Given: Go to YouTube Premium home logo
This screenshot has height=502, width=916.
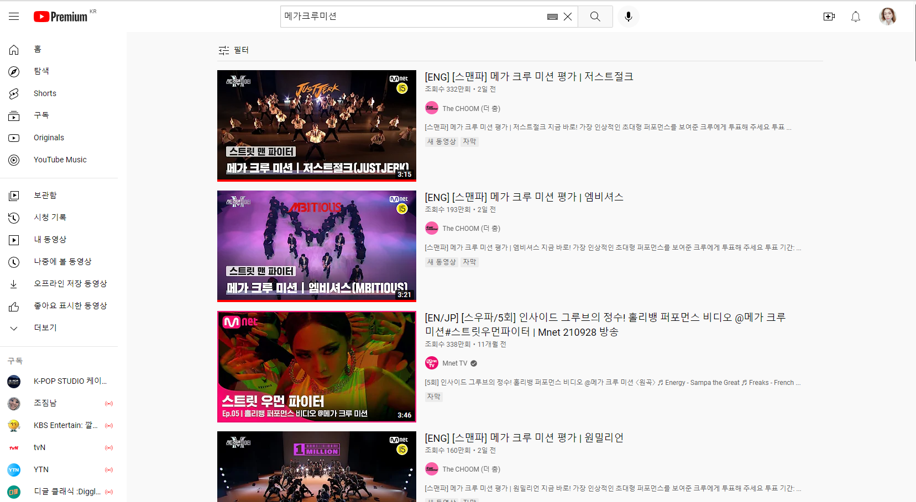Looking at the screenshot, I should coord(60,17).
